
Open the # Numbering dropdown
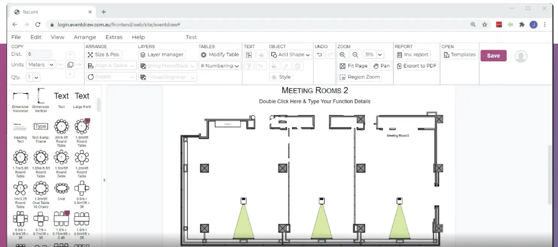tap(219, 66)
